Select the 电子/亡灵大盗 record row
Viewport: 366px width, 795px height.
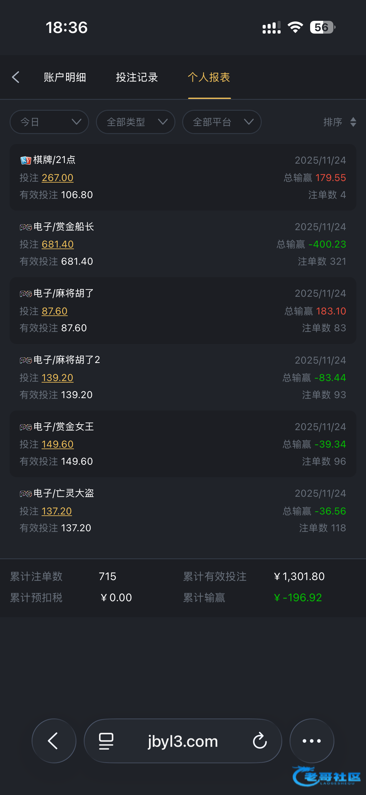coord(183,510)
